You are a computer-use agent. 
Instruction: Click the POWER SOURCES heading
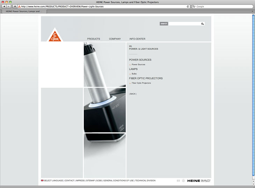[x=140, y=60]
